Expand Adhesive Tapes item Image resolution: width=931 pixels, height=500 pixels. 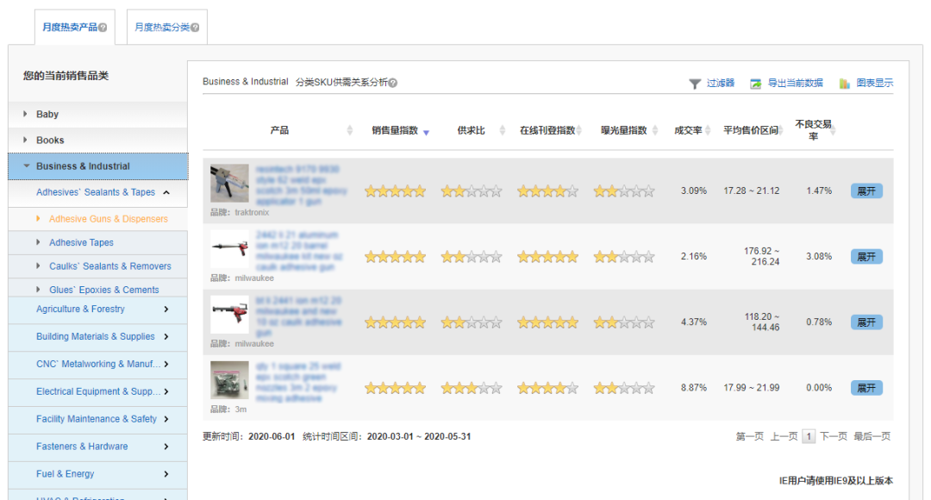[38, 242]
